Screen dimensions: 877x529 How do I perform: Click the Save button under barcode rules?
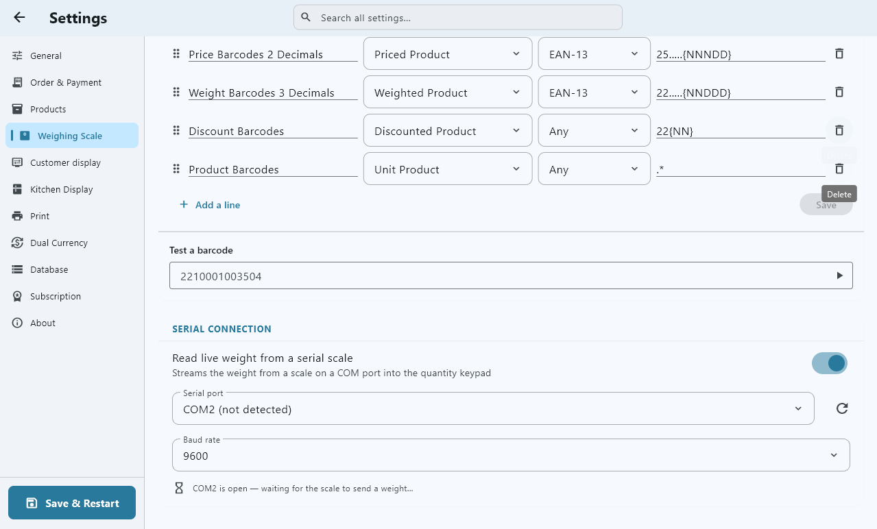(826, 205)
